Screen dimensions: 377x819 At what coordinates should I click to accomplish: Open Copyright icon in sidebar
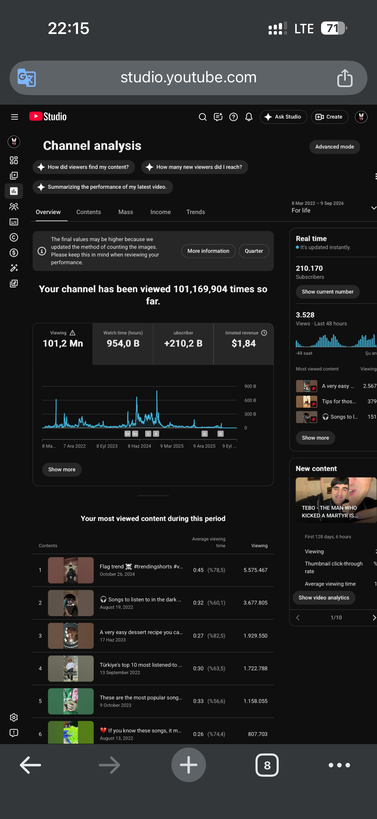click(14, 237)
